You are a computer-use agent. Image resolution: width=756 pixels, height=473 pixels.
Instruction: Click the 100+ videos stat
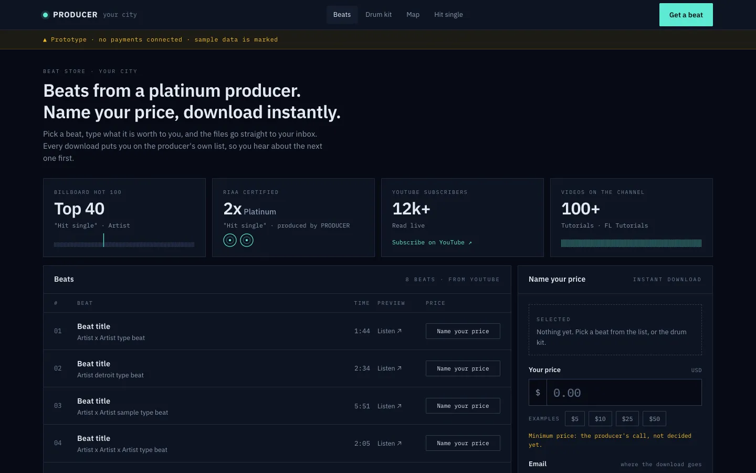coord(580,209)
